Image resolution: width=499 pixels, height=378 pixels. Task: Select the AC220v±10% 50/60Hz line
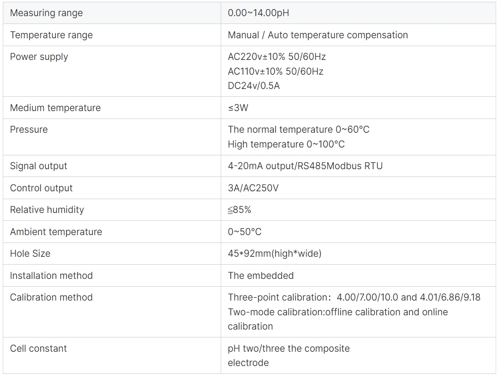277,57
